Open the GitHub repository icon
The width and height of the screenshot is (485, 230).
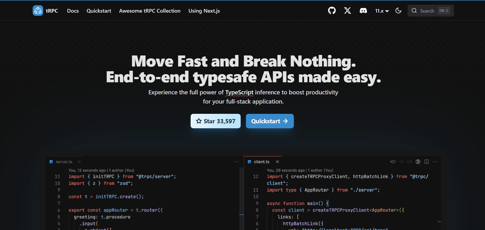pos(332,11)
